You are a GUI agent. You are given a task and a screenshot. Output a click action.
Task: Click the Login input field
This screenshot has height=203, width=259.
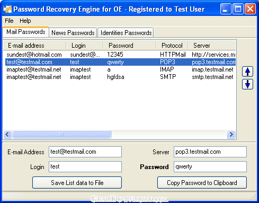[85, 166]
